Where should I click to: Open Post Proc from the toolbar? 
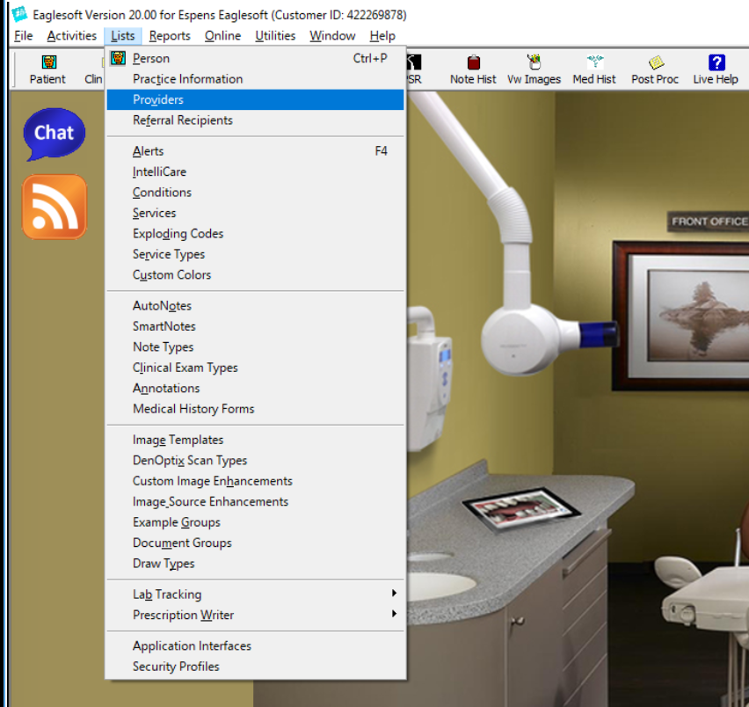coord(655,69)
